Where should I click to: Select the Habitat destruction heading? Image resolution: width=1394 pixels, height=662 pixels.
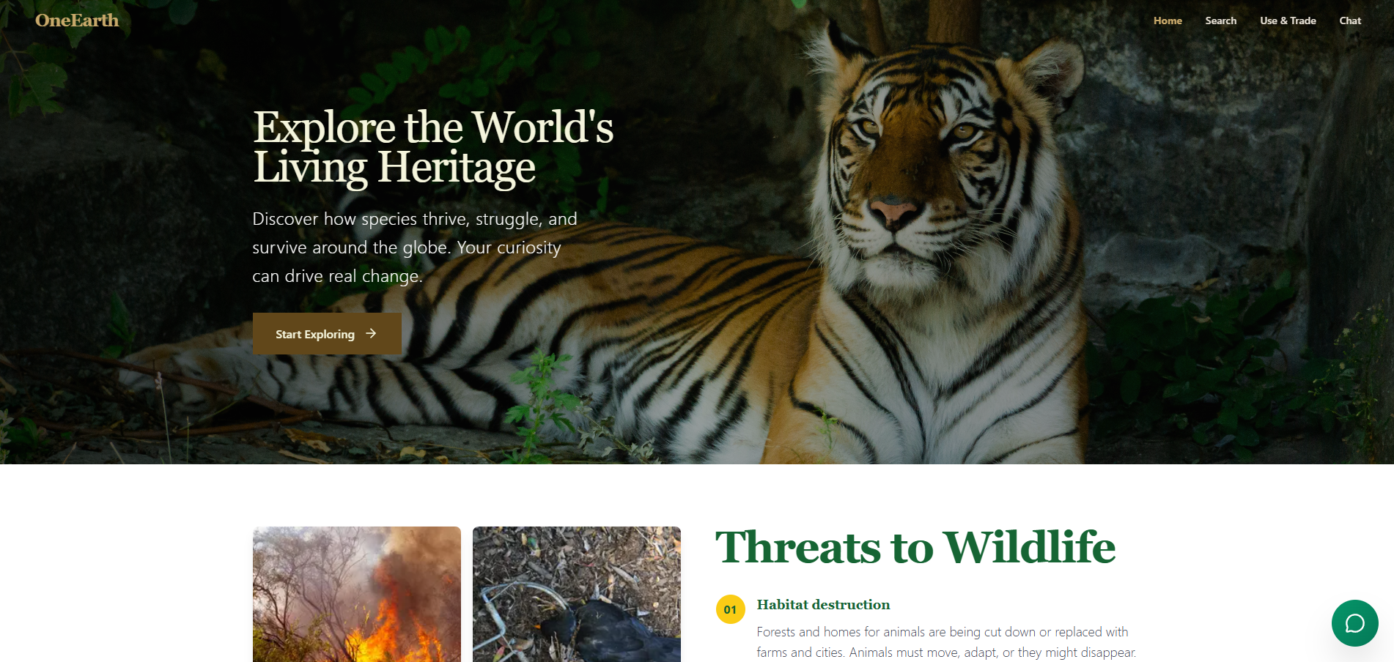[823, 605]
